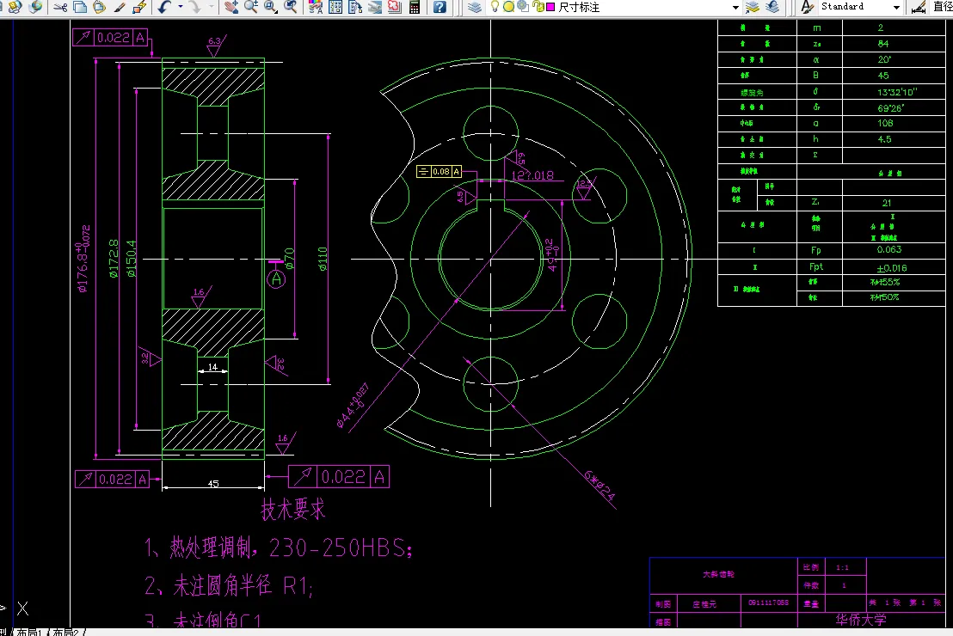The width and height of the screenshot is (953, 636).
Task: Click Make Object's Layer Current icon
Action: pos(753,7)
